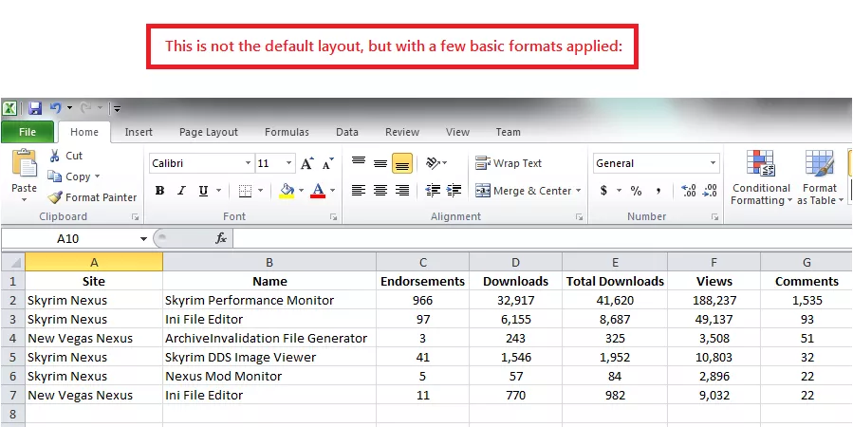Toggle Wrap Text
853x427 pixels.
click(x=509, y=163)
